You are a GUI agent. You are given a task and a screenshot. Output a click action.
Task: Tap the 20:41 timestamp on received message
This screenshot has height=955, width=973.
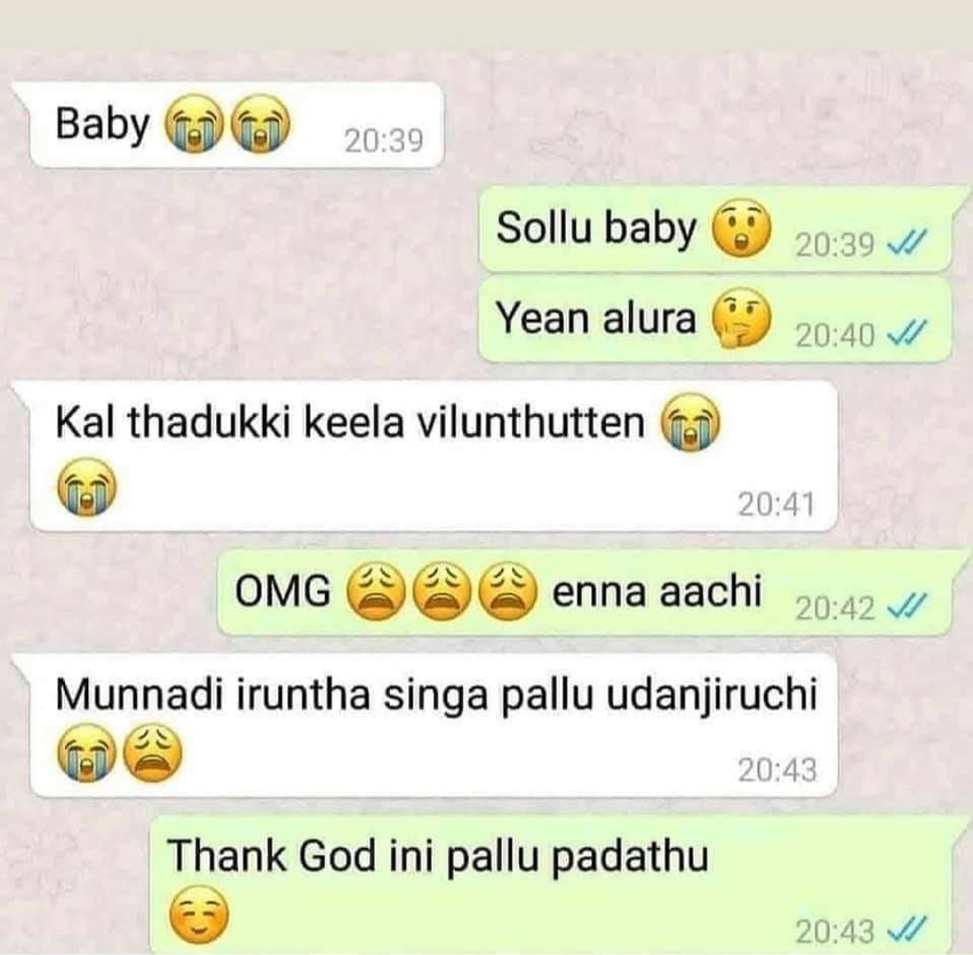click(776, 504)
